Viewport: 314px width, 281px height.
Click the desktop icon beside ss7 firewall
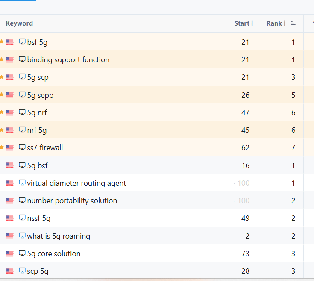(x=22, y=147)
